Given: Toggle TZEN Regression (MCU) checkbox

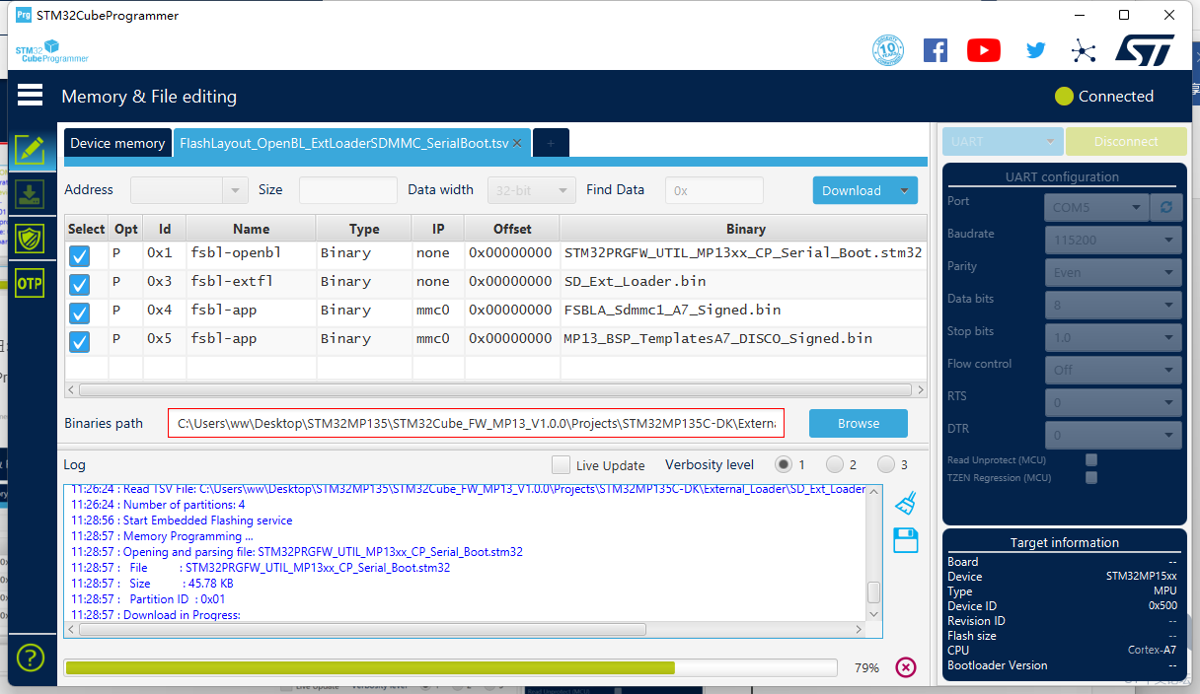Looking at the screenshot, I should 1091,478.
